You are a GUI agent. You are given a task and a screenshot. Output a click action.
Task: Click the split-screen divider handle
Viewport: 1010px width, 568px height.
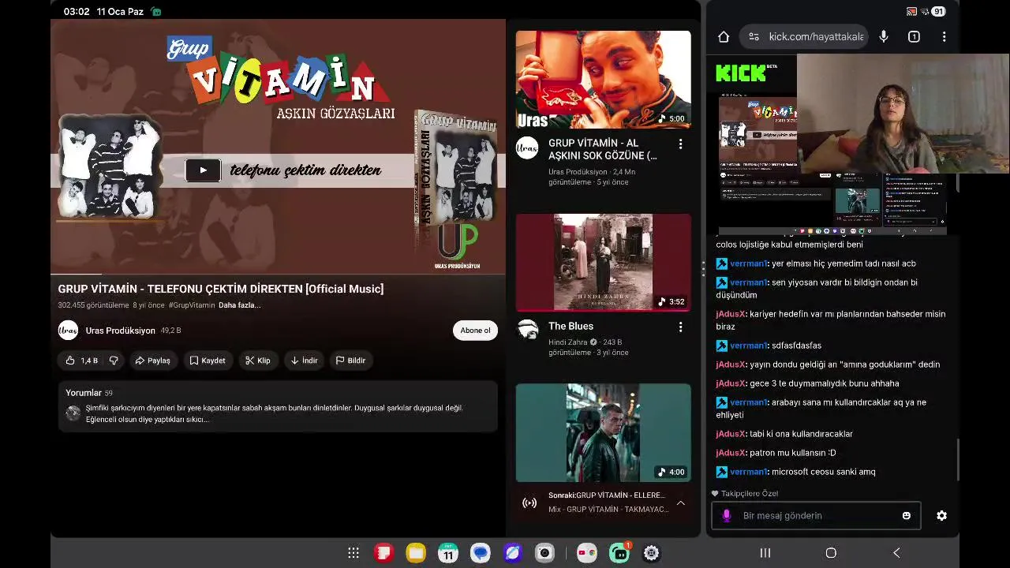[703, 269]
